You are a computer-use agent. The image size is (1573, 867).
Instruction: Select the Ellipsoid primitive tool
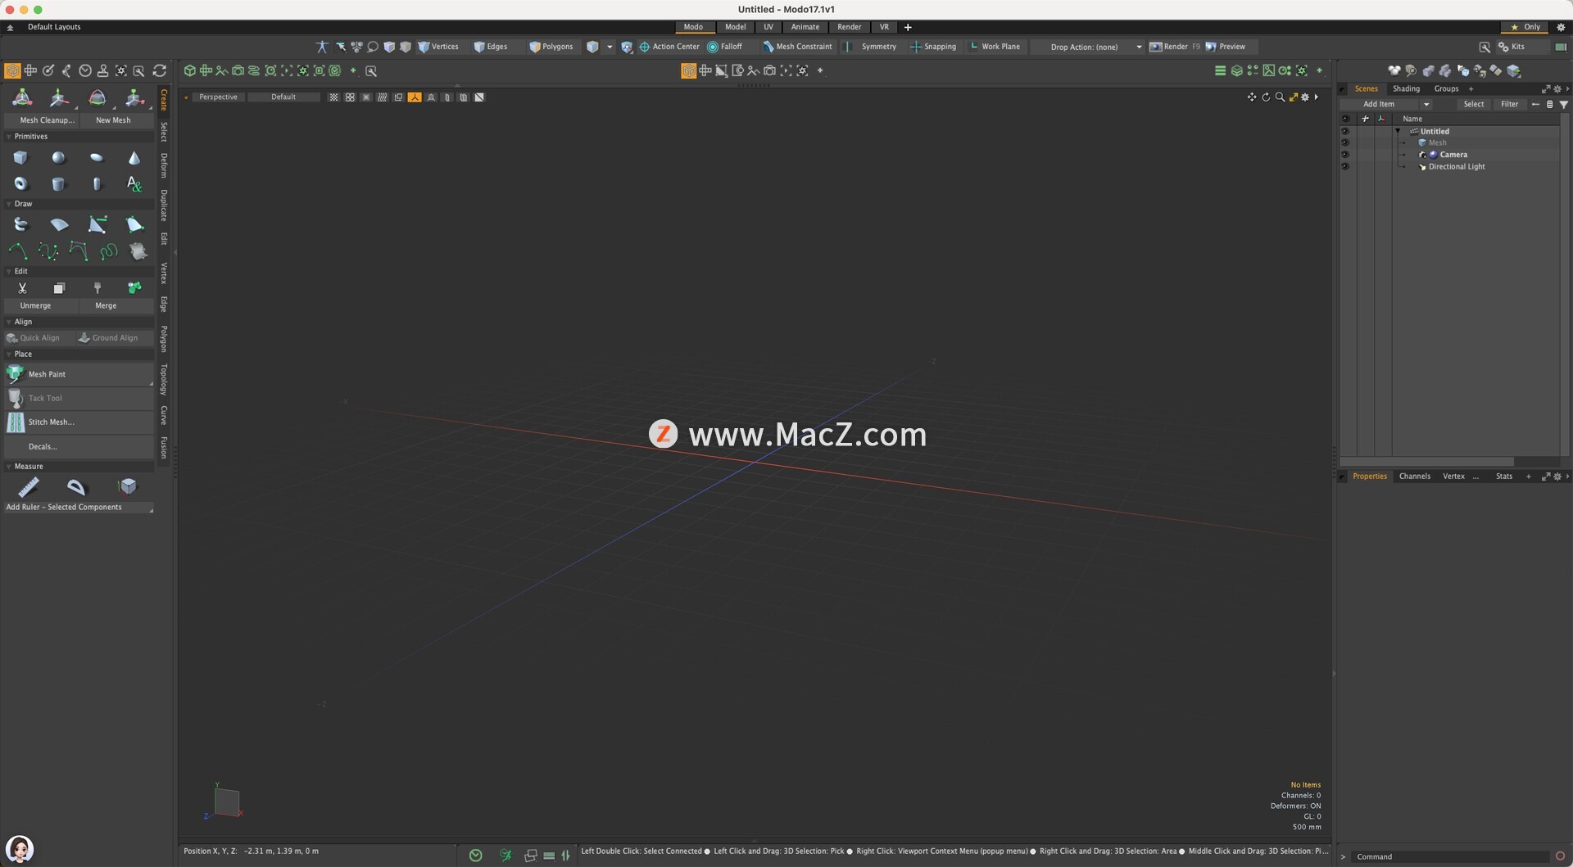point(97,158)
